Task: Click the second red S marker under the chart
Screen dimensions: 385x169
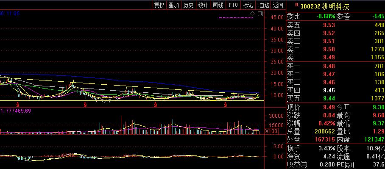Action: pos(85,105)
